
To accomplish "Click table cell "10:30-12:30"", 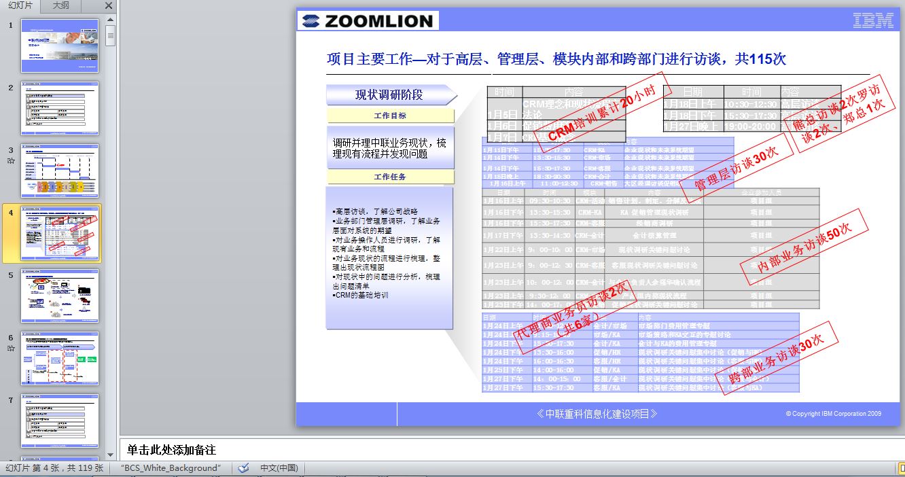I will click(x=751, y=104).
